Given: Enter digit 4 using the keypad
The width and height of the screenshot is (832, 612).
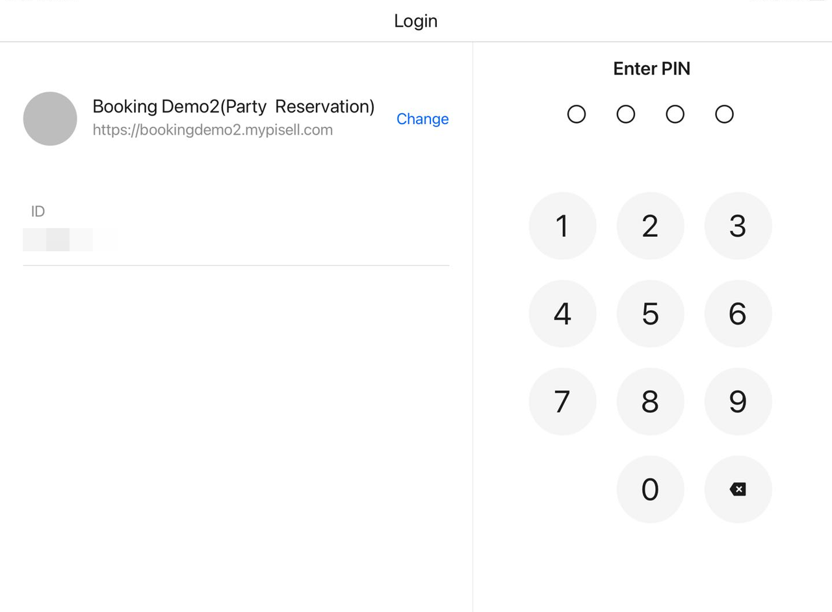Looking at the screenshot, I should pyautogui.click(x=562, y=313).
